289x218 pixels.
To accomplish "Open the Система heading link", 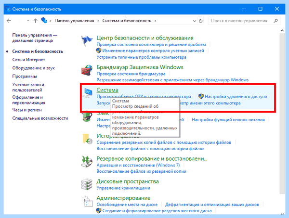I will (x=107, y=90).
